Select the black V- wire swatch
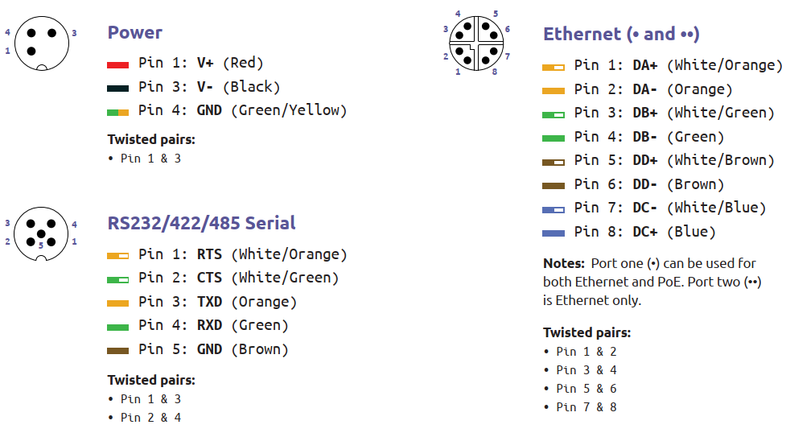The height and width of the screenshot is (433, 786). [x=117, y=89]
